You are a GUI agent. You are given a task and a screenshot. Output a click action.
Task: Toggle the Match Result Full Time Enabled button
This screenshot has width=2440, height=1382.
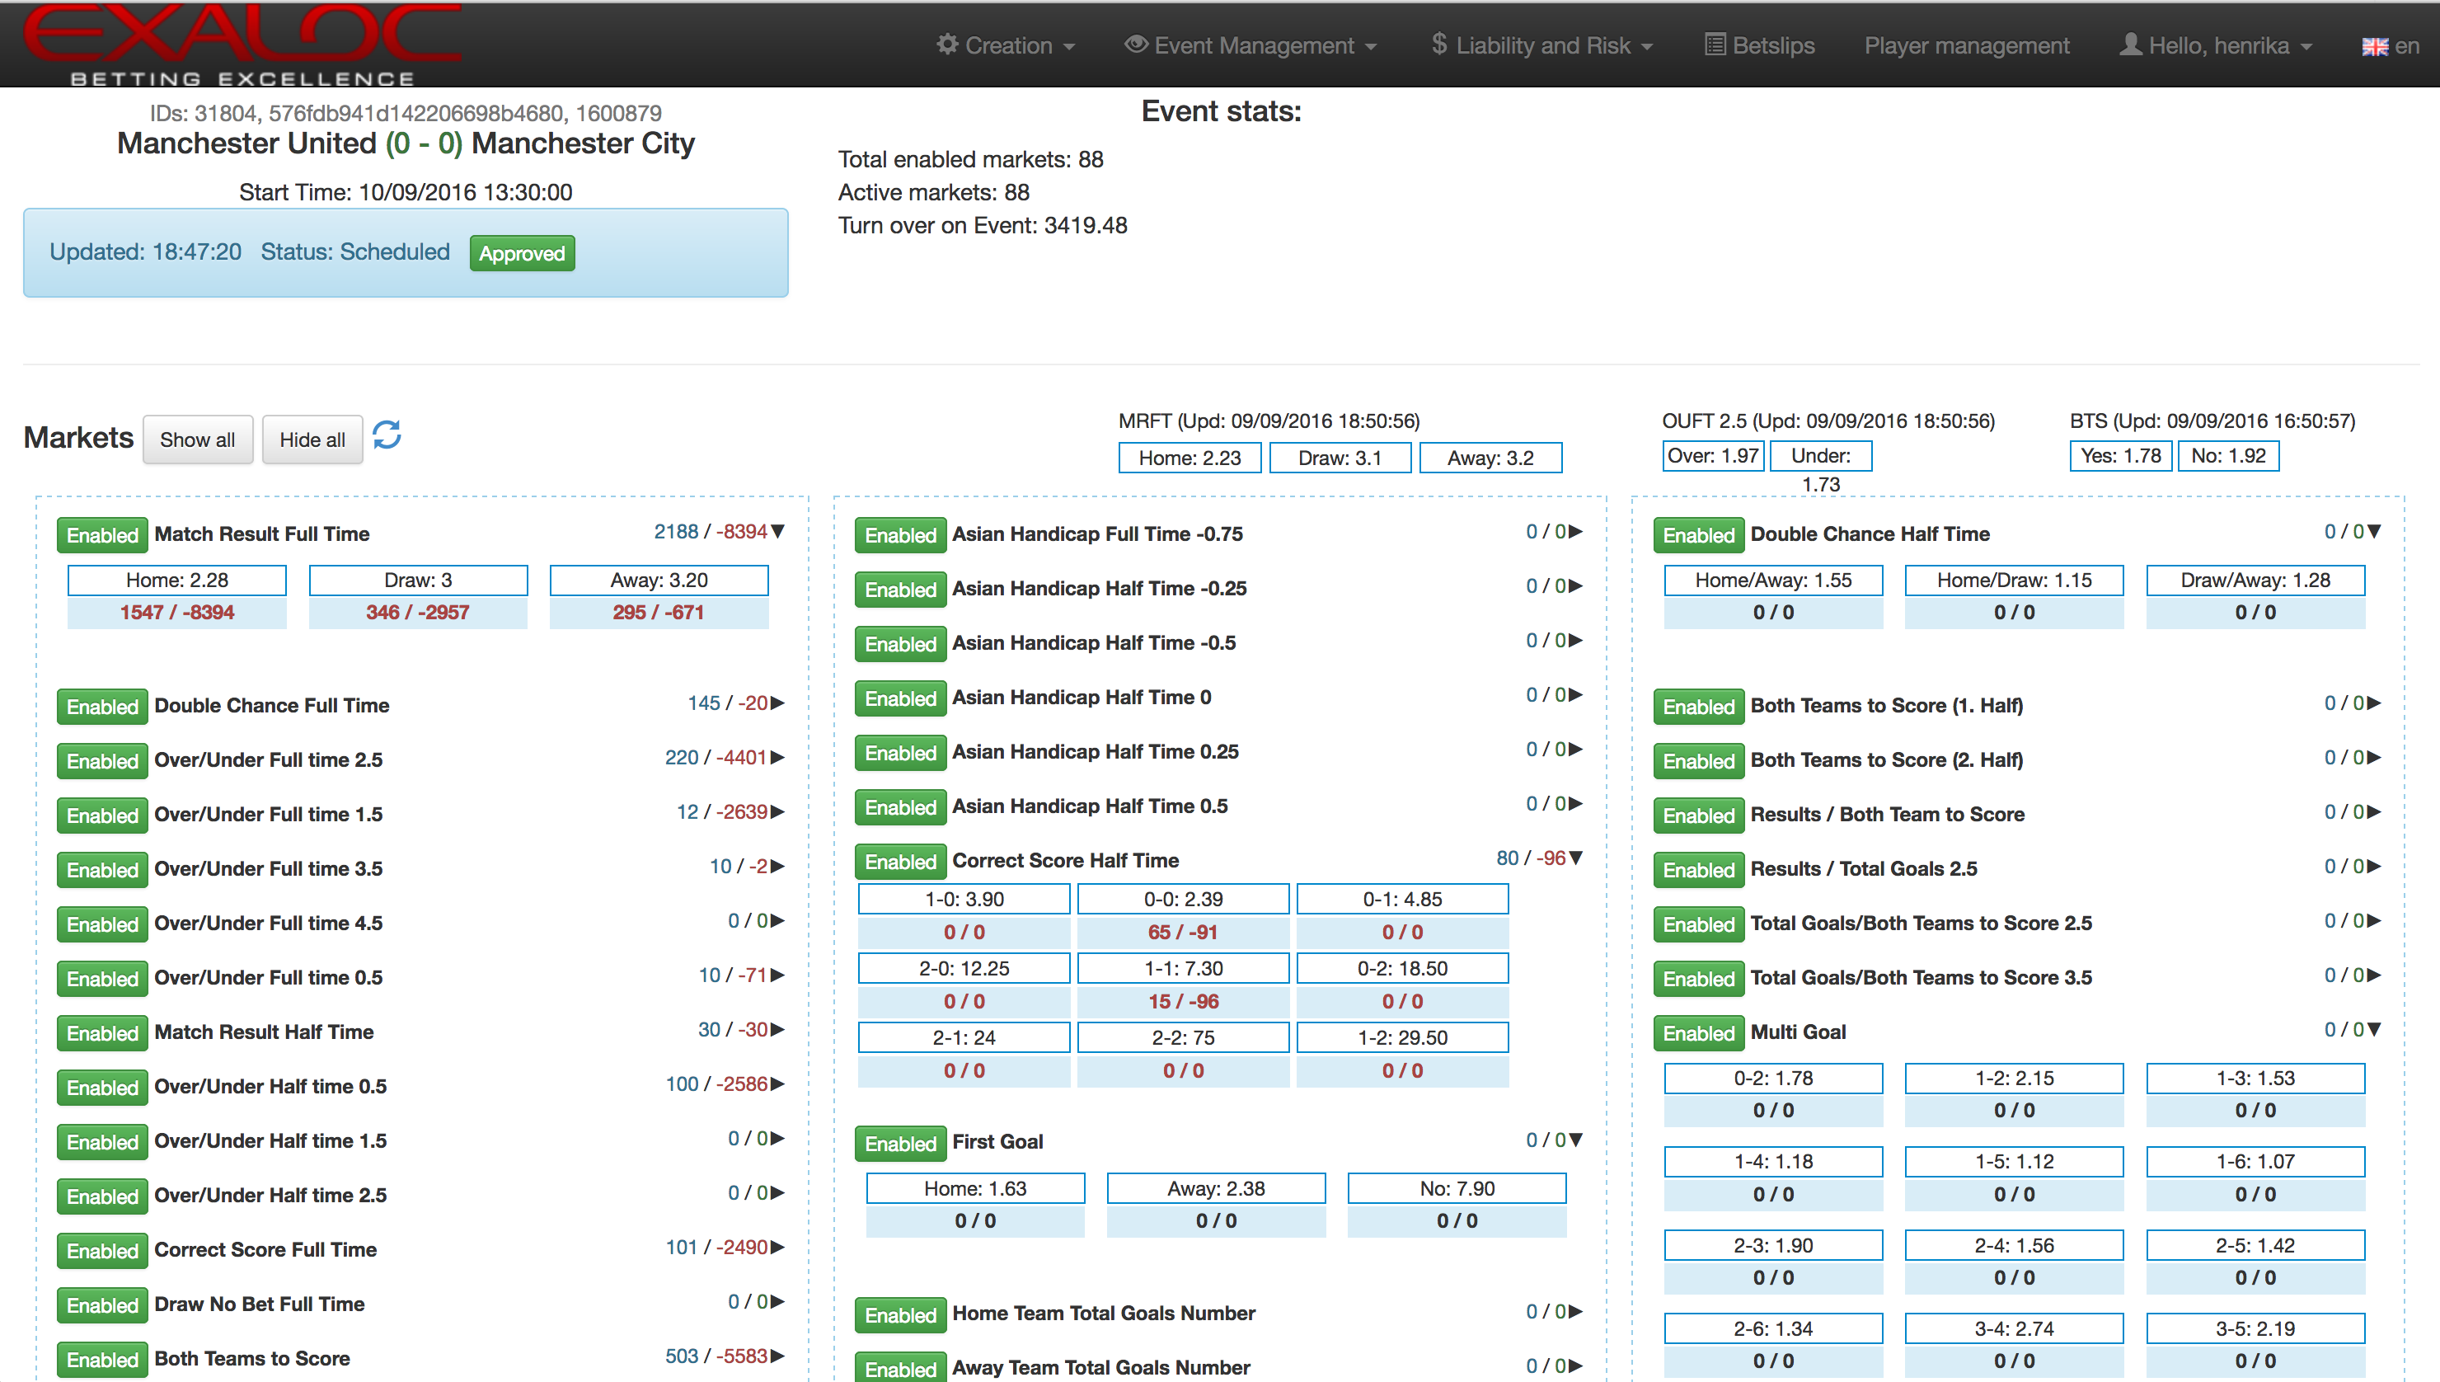(x=96, y=535)
